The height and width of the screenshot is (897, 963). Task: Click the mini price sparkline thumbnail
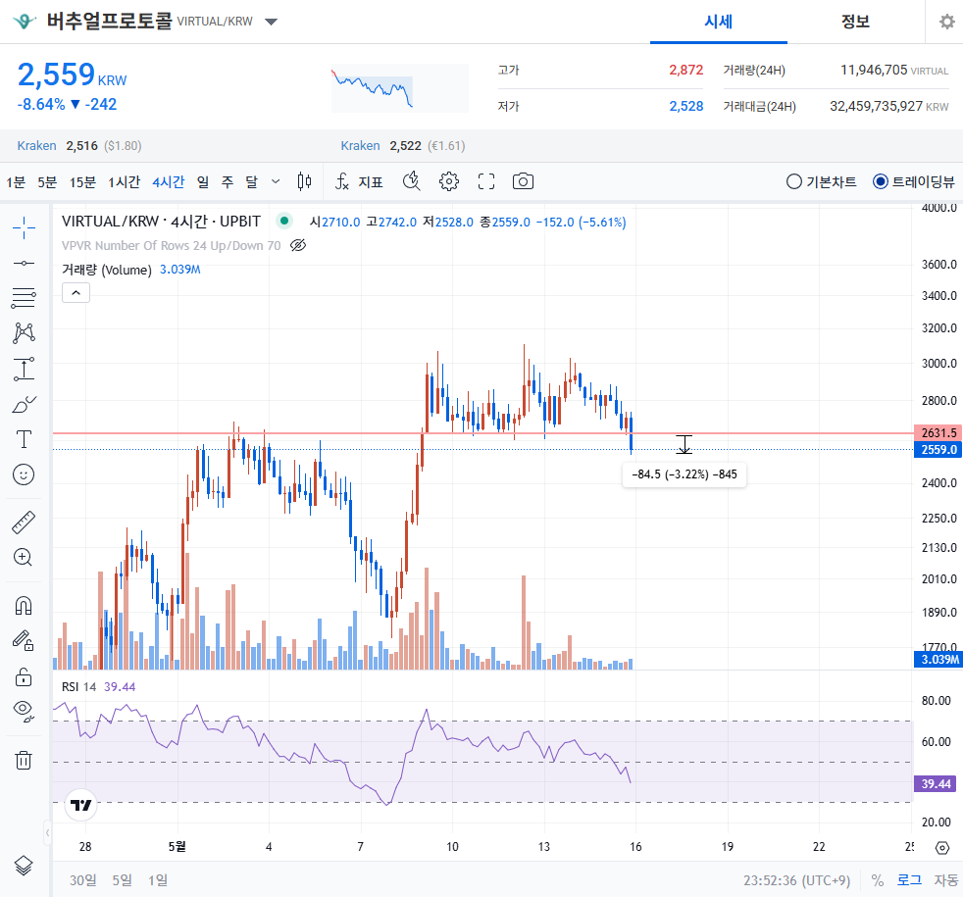(x=400, y=88)
